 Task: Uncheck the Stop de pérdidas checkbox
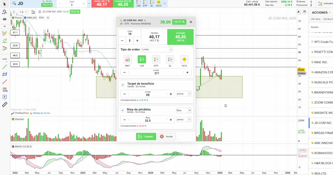coord(123,111)
